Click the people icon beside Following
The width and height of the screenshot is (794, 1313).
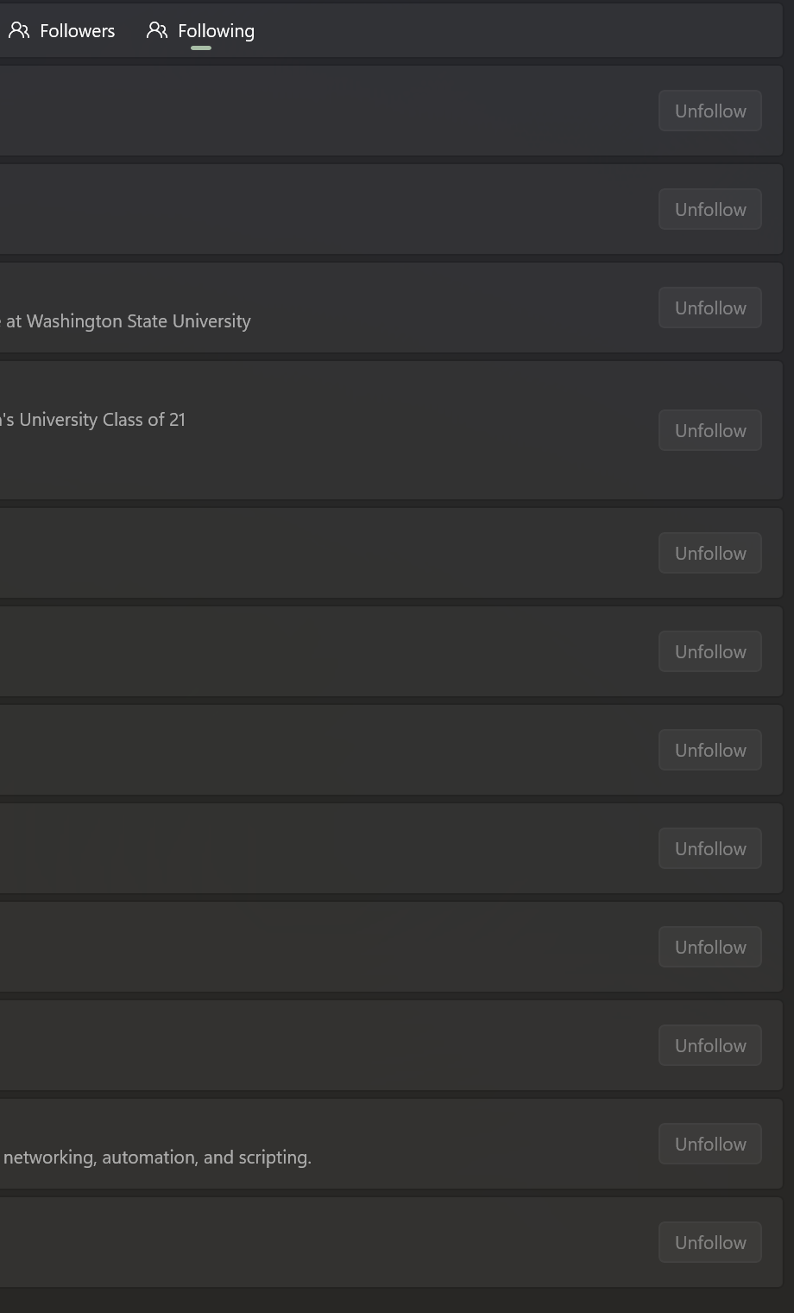pyautogui.click(x=156, y=30)
